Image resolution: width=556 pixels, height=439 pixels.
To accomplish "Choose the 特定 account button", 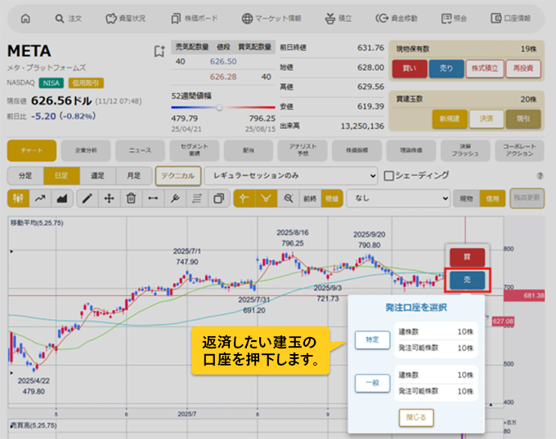I will pyautogui.click(x=372, y=340).
